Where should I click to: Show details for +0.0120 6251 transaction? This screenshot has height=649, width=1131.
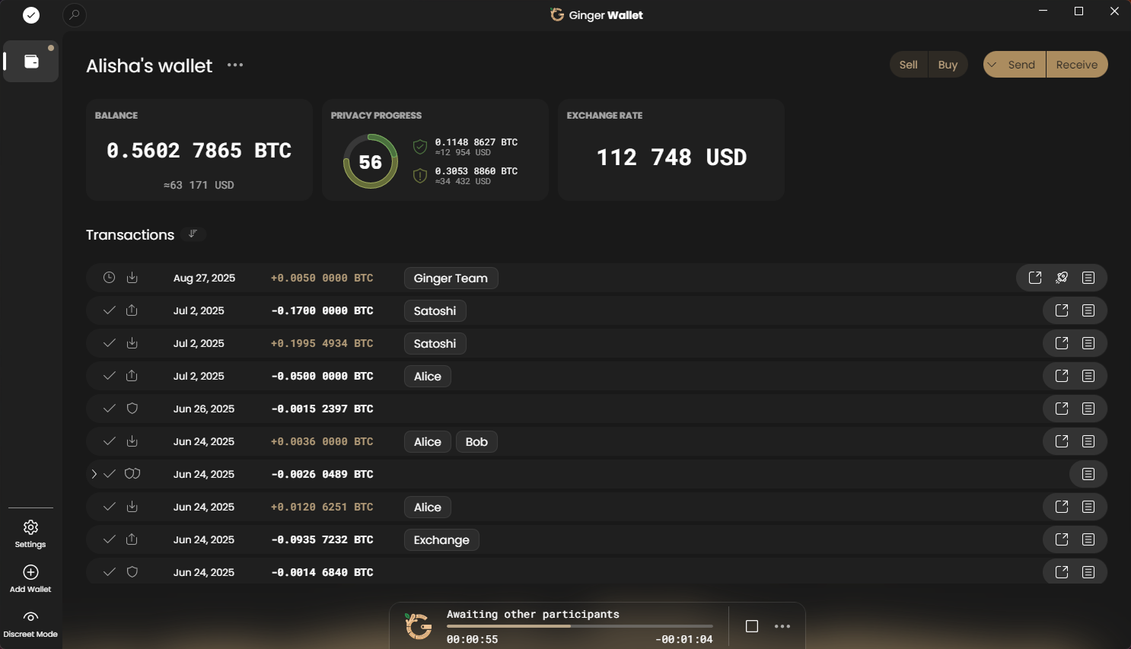pos(1088,507)
